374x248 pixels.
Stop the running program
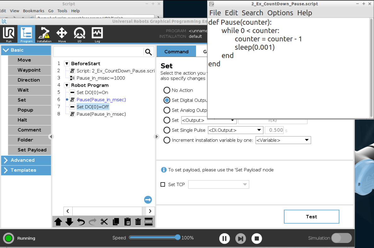[257, 239]
